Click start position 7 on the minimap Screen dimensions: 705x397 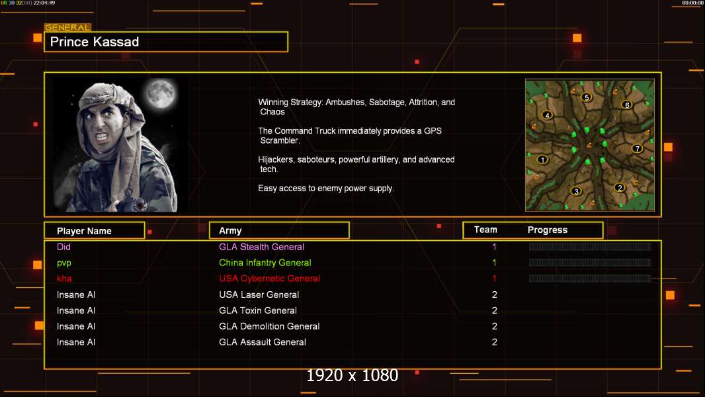click(x=637, y=148)
